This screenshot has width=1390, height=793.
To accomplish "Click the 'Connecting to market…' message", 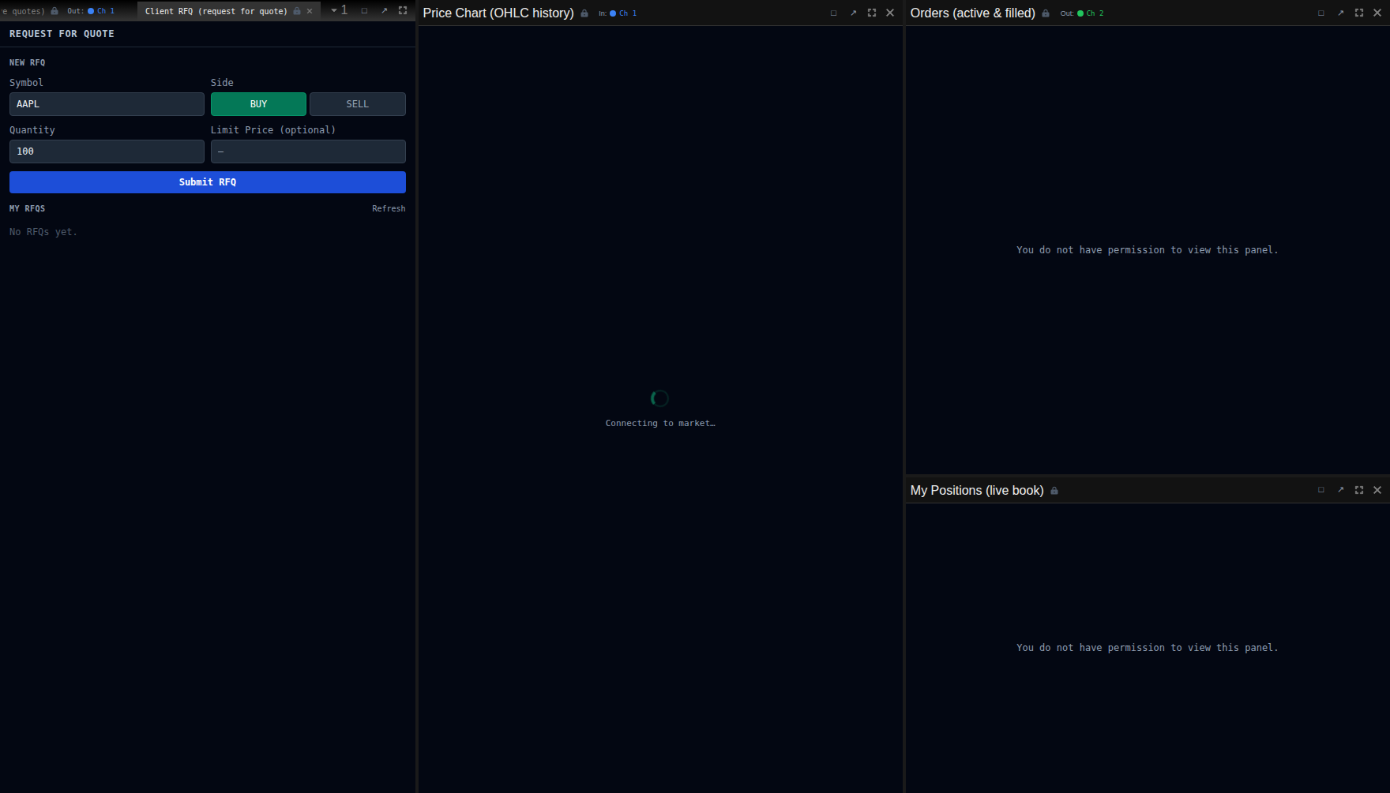I will point(660,424).
